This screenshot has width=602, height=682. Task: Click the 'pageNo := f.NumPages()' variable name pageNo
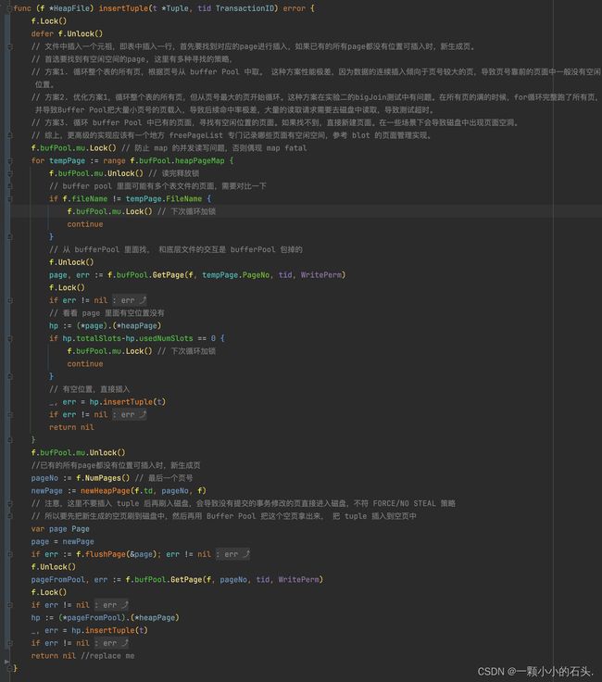pyautogui.click(x=44, y=478)
